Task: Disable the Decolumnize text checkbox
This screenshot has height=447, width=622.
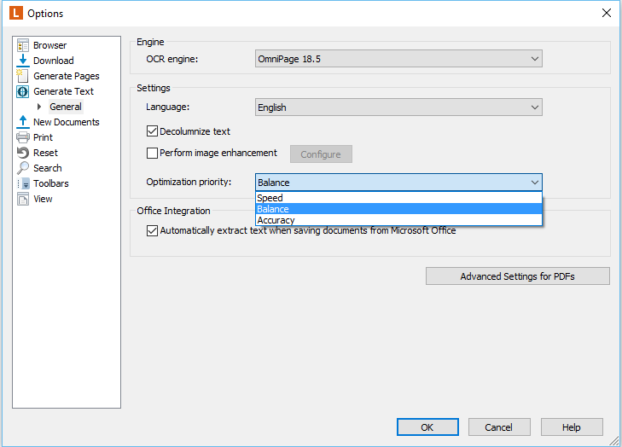Action: [x=153, y=131]
